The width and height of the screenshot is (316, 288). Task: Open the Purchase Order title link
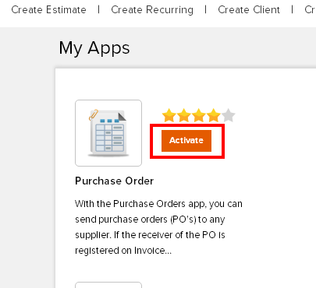pyautogui.click(x=114, y=181)
